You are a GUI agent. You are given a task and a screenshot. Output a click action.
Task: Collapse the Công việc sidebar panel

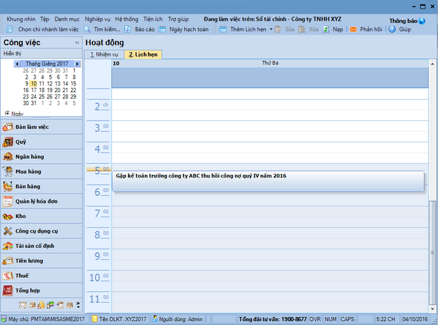pos(76,43)
